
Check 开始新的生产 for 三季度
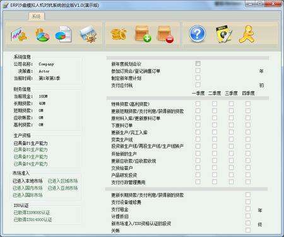(x=231, y=154)
